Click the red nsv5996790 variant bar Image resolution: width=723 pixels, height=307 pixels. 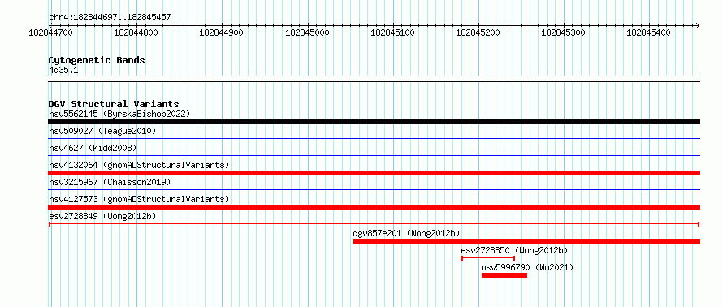click(504, 275)
